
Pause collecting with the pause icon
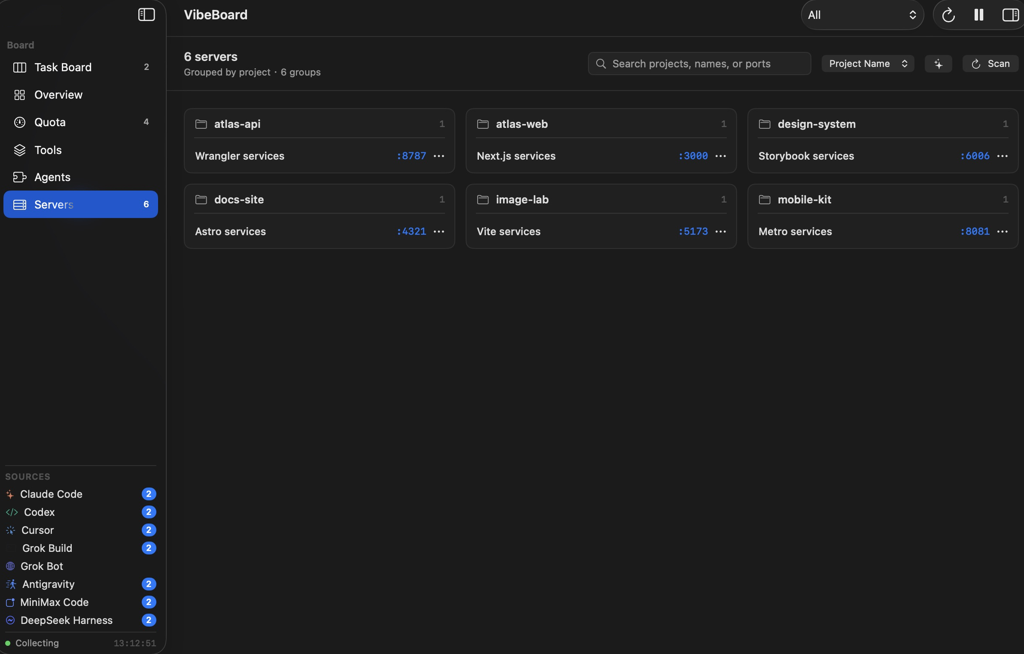(x=979, y=15)
